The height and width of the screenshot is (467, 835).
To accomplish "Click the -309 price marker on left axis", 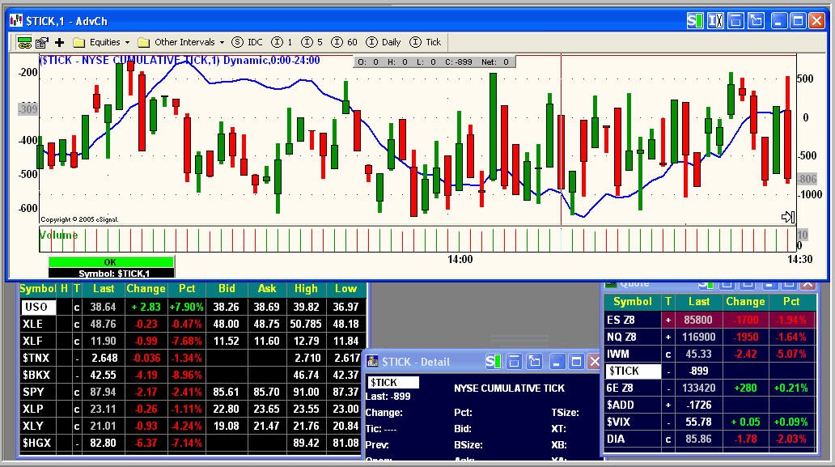I will tap(28, 109).
